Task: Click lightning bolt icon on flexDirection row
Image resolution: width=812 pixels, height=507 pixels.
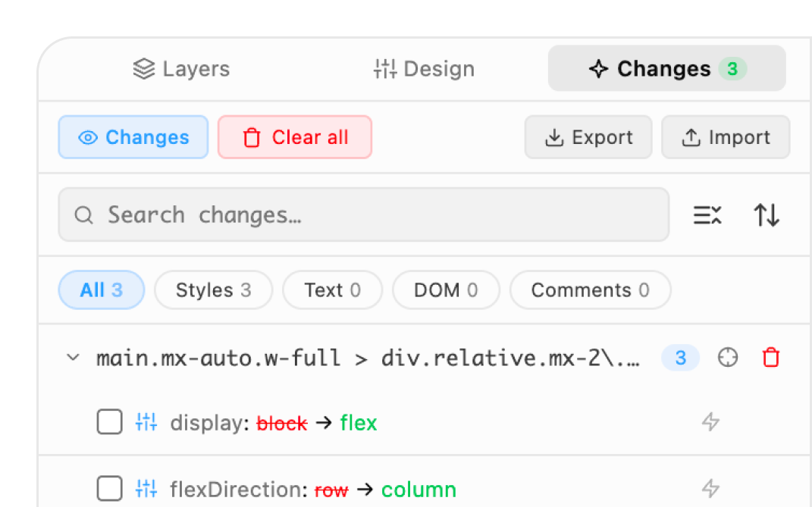Action: click(710, 488)
